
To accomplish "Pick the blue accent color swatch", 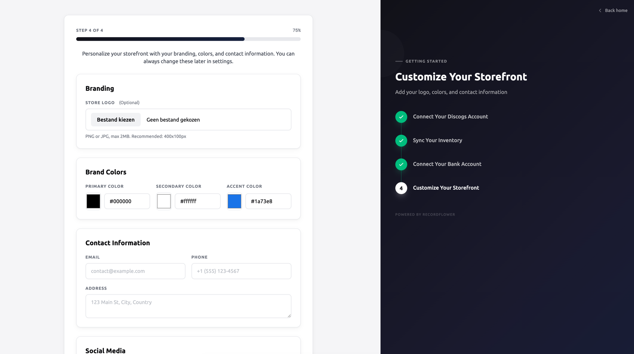I will point(234,201).
